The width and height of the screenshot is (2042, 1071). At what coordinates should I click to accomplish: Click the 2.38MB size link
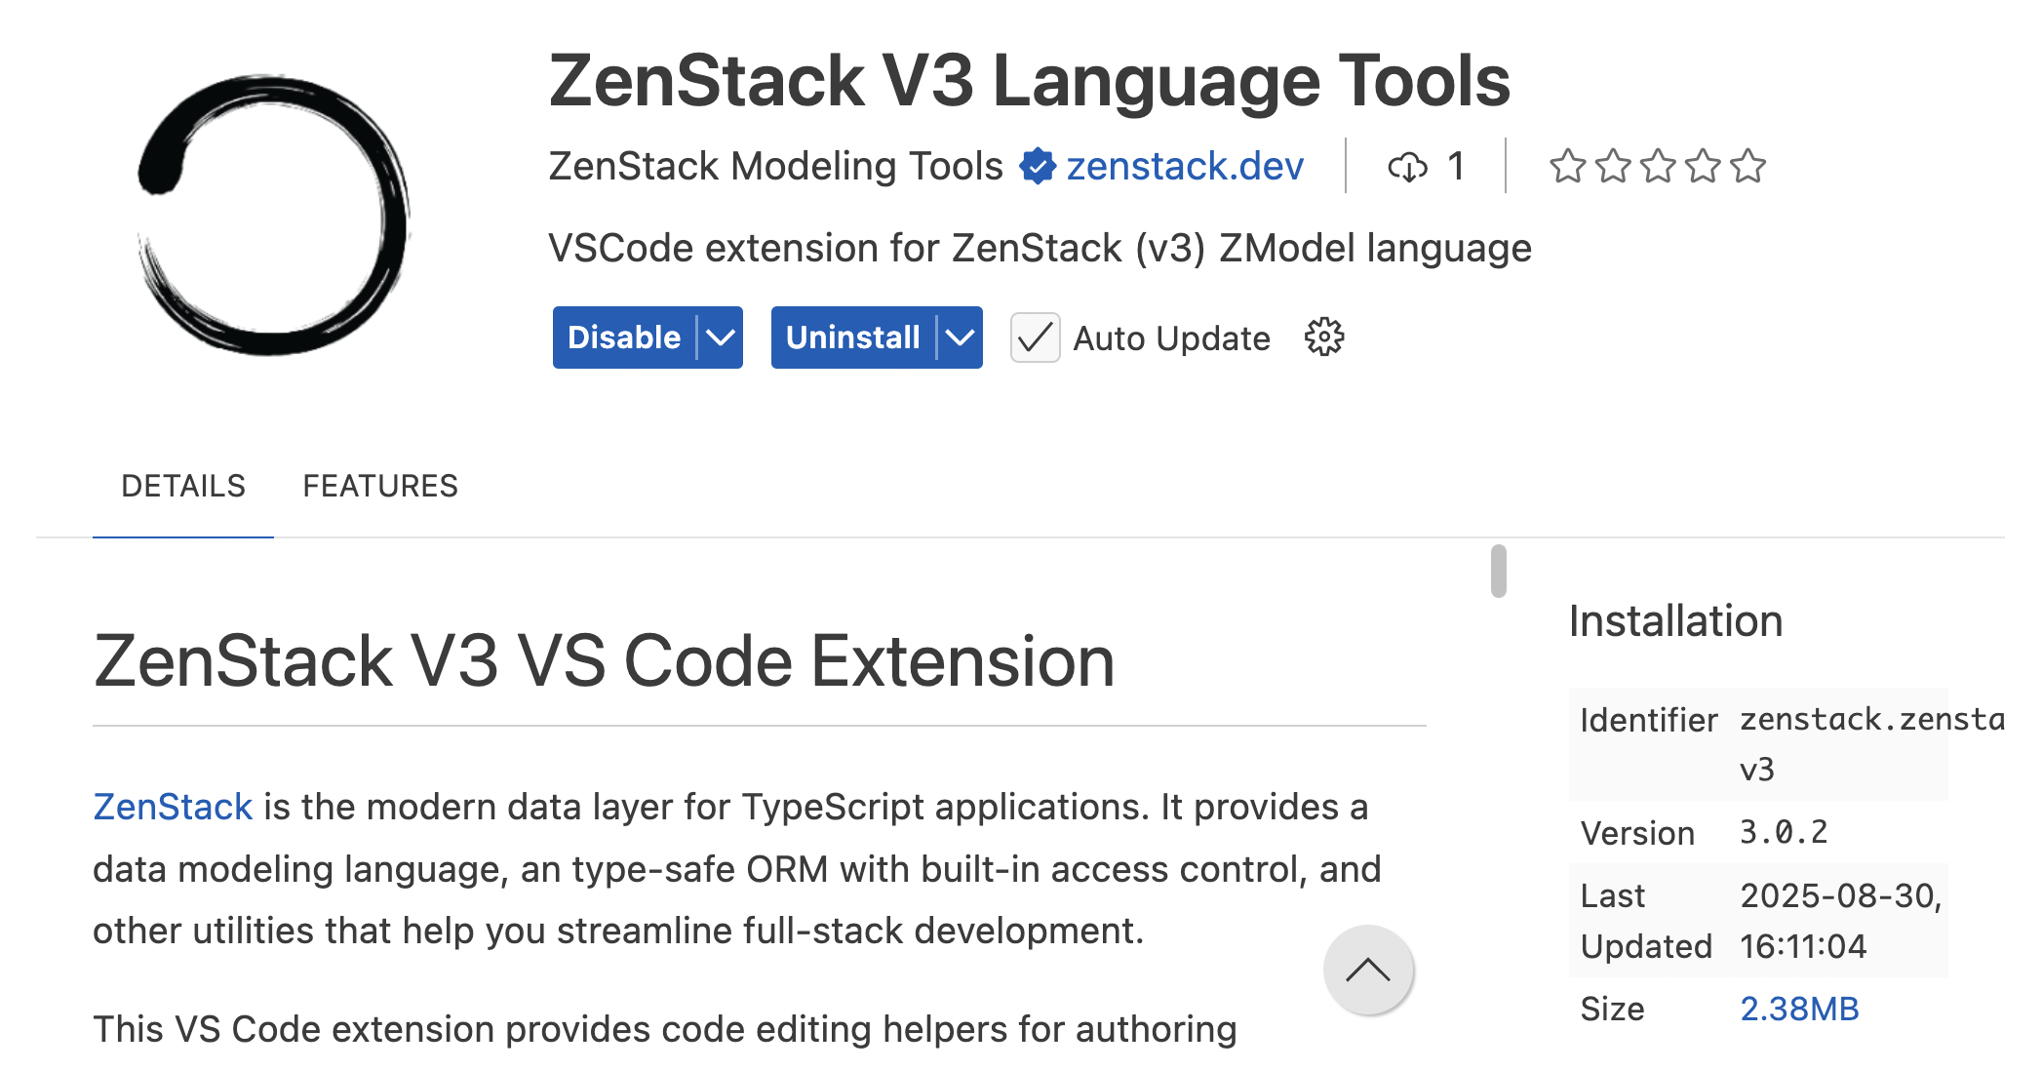click(x=1799, y=1008)
